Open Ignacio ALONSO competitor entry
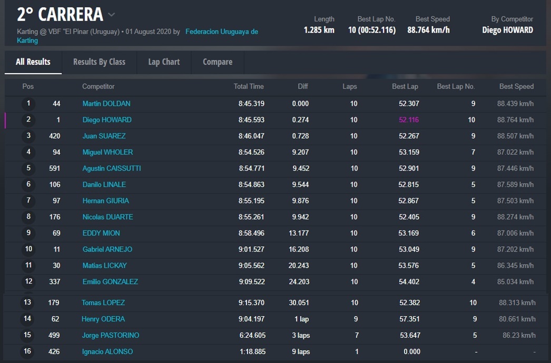The height and width of the screenshot is (363, 551). pos(107,352)
